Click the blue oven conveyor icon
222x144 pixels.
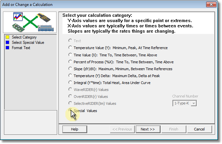[x=46, y=28]
